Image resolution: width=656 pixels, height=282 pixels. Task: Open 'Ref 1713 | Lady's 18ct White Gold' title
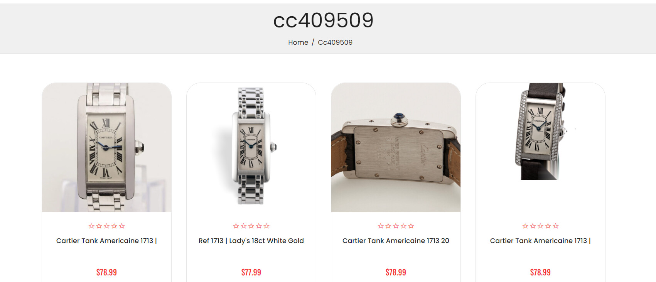(x=251, y=241)
